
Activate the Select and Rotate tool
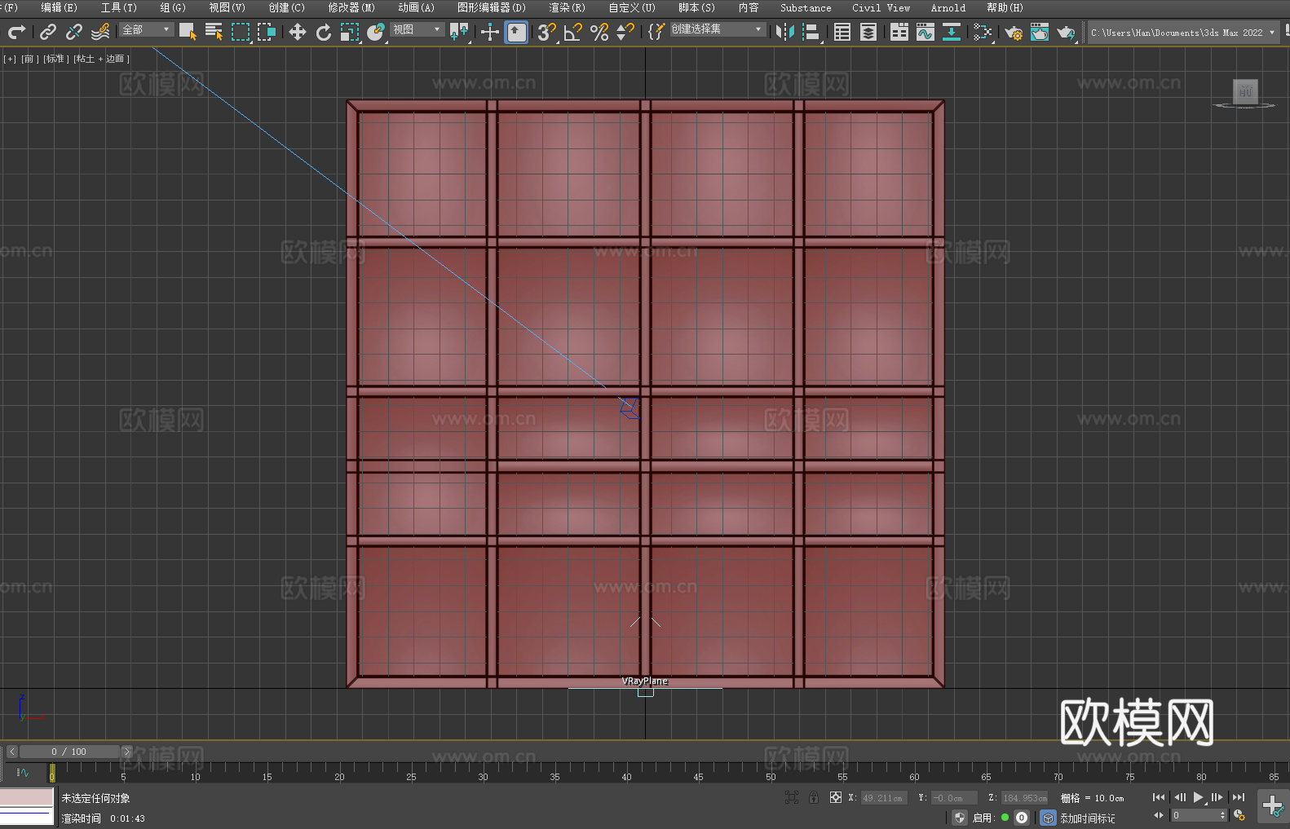[x=324, y=32]
